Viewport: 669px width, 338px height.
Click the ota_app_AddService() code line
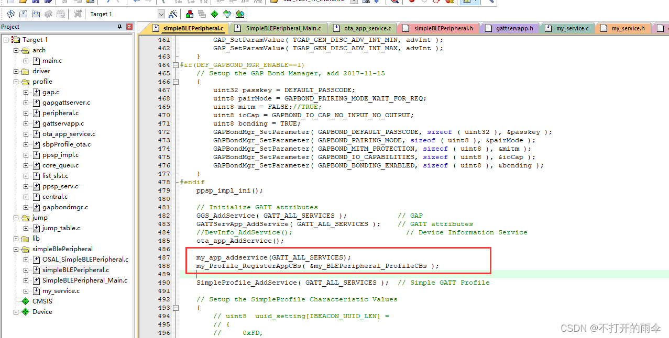(x=240, y=241)
